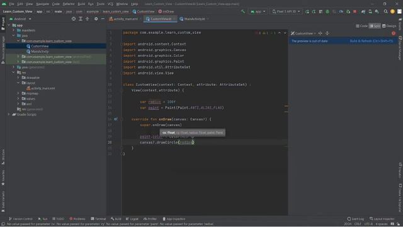Go to previous highlighted error arrow
This screenshot has width=403, height=227.
click(x=280, y=33)
